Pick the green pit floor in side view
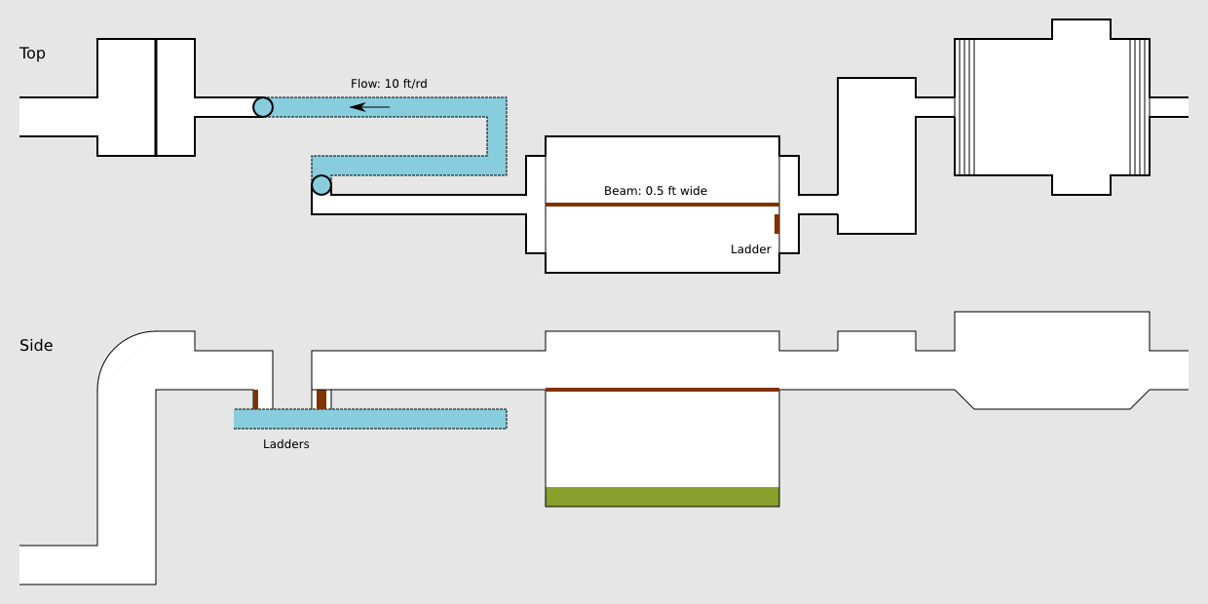1208x604 pixels. (662, 497)
